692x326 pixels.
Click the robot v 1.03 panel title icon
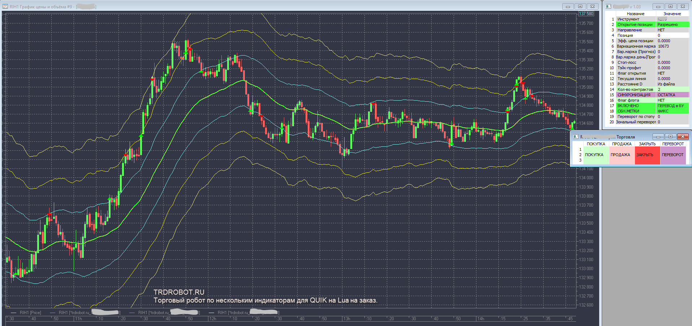[608, 6]
